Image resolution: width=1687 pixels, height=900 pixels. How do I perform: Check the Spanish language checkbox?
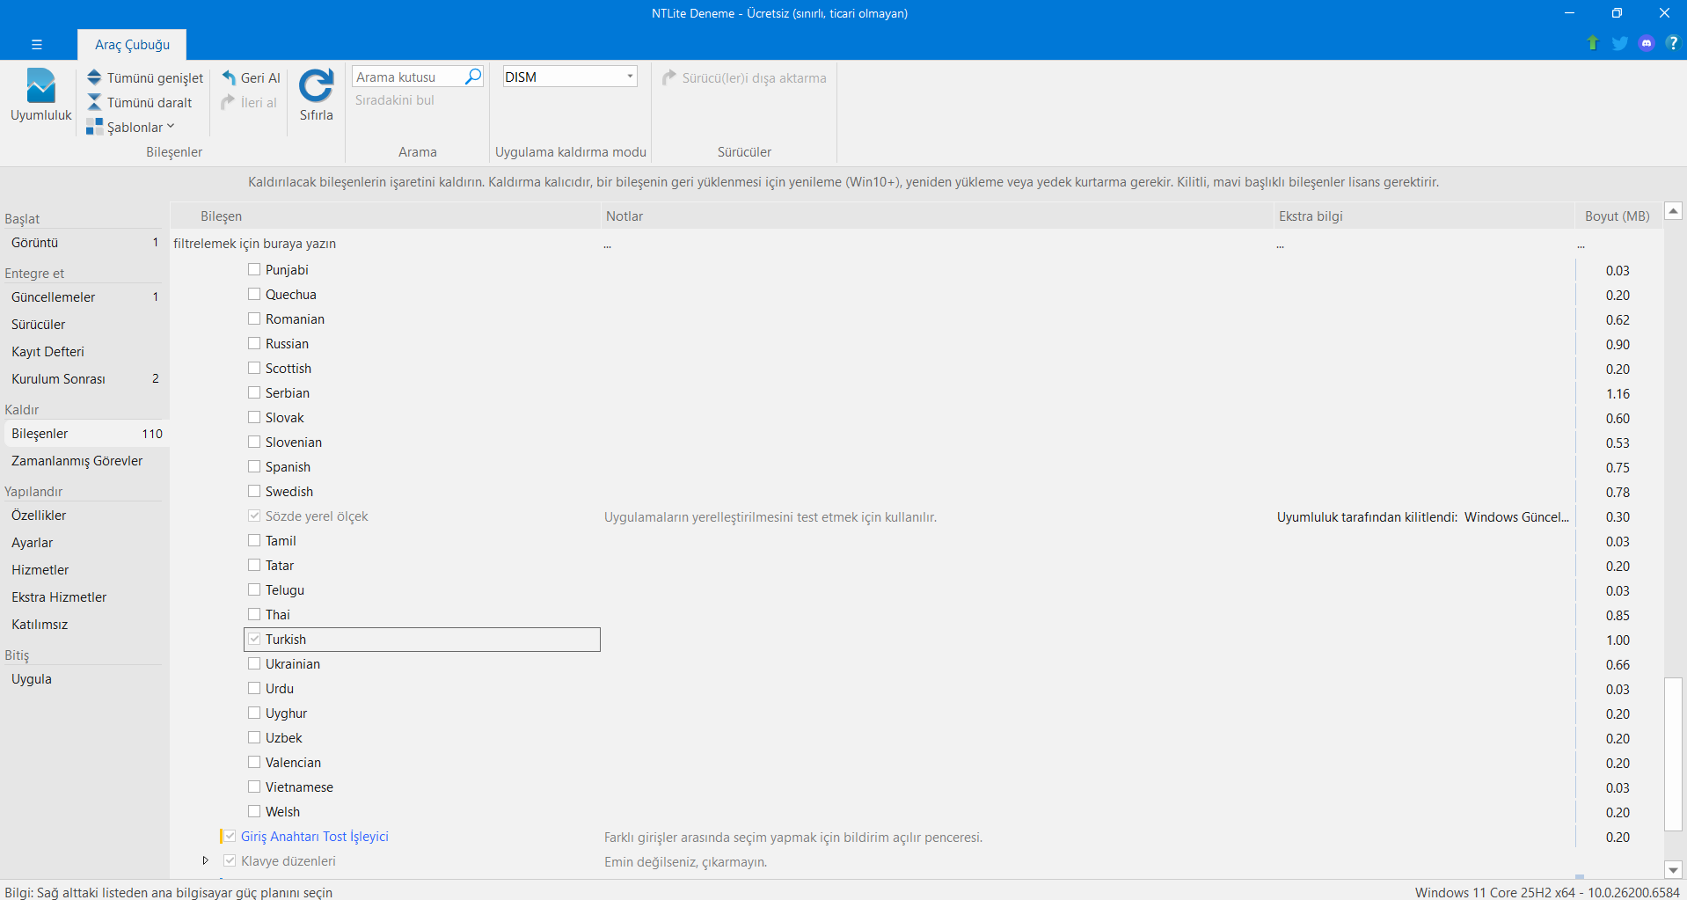tap(254, 466)
